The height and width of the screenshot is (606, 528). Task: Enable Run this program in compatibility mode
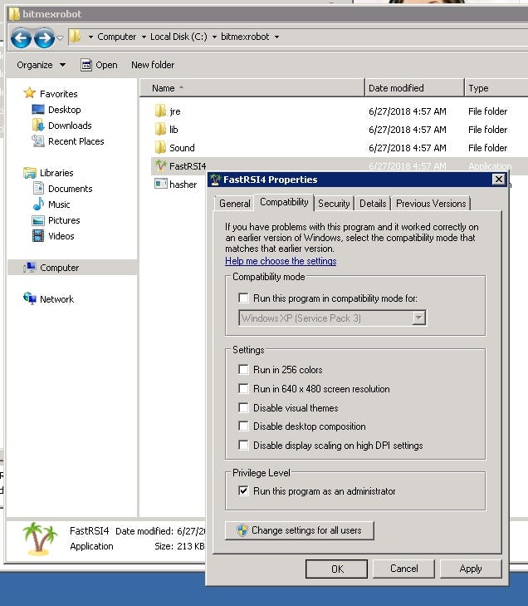point(243,298)
